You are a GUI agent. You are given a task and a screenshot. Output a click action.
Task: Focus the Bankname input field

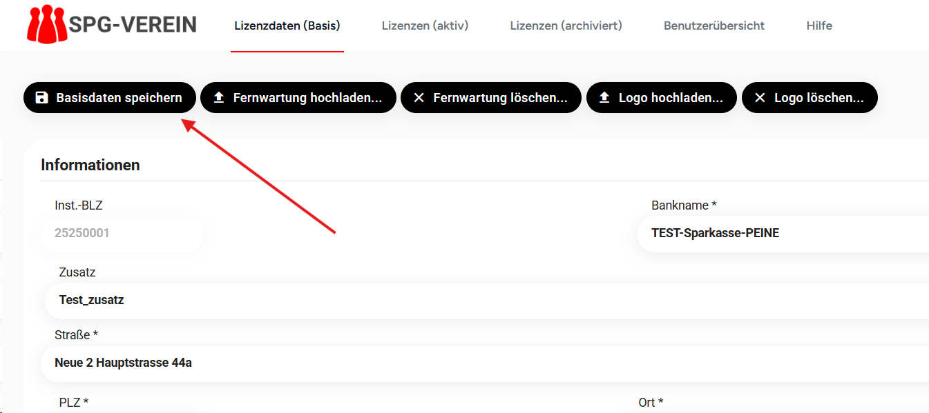(780, 233)
